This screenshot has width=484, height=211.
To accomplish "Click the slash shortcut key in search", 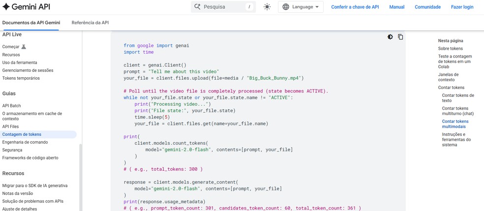I will pyautogui.click(x=249, y=7).
